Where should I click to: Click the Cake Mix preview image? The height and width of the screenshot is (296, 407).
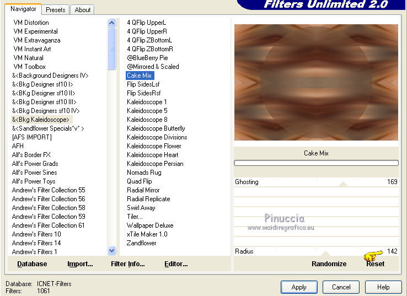click(x=316, y=83)
